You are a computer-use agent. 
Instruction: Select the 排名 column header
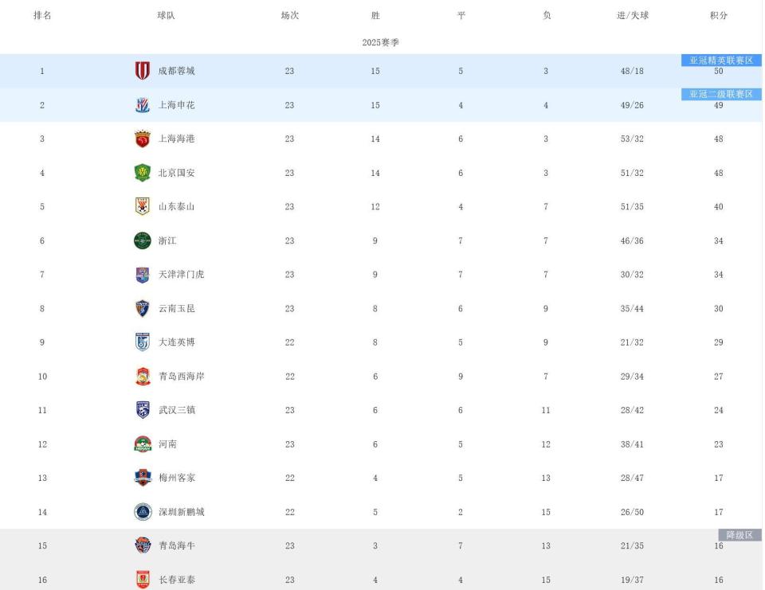coord(42,16)
